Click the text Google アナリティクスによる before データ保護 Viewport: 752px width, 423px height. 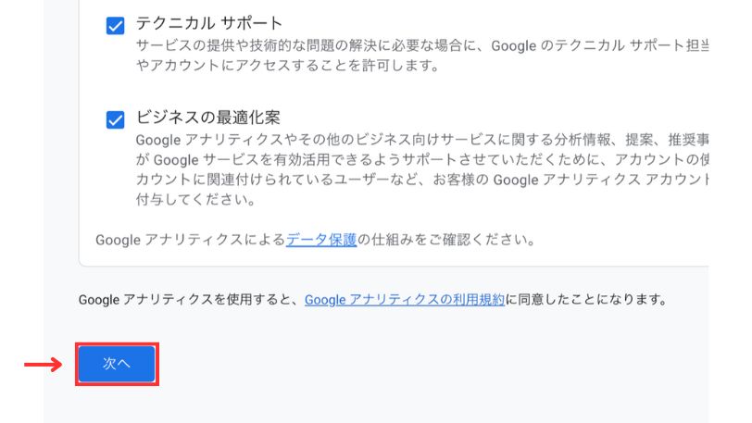click(x=190, y=240)
